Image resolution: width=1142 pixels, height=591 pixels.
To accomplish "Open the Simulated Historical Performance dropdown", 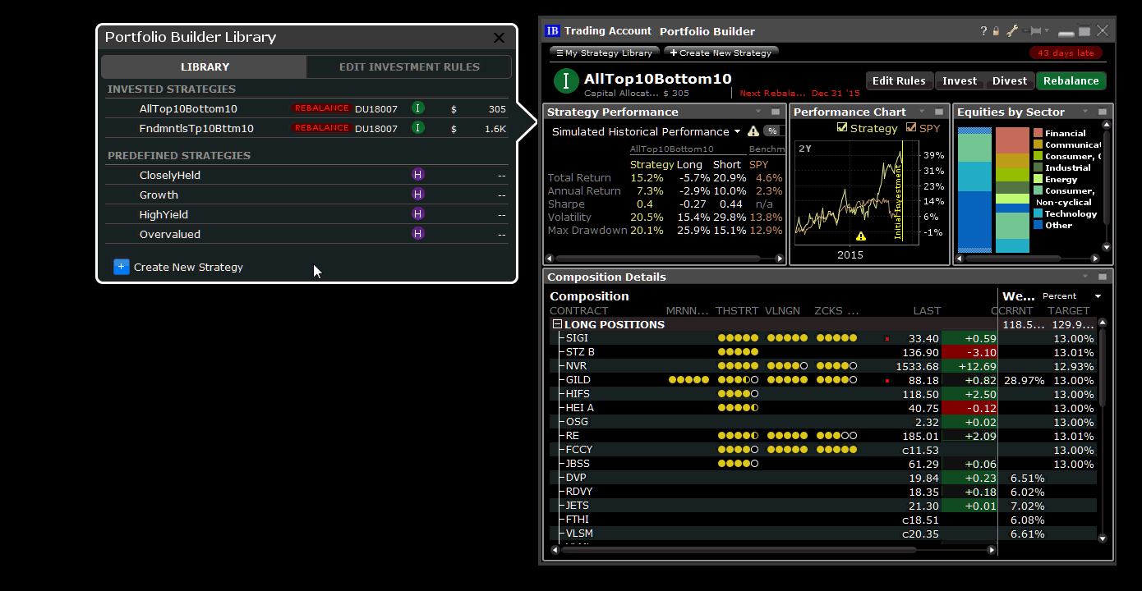I will (738, 131).
